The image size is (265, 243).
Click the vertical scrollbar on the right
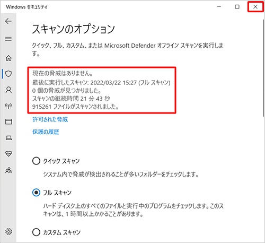pos(263,68)
